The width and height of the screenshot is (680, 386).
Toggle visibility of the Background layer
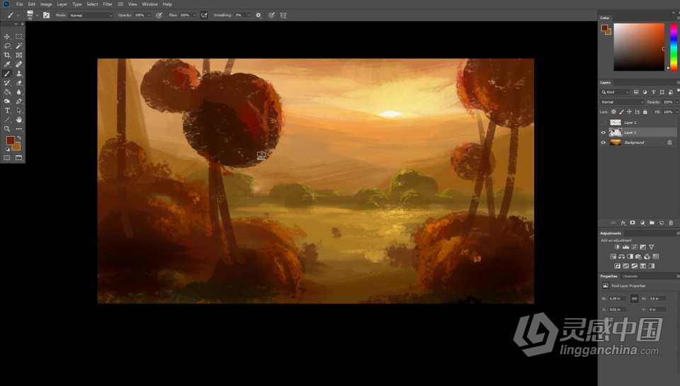(x=603, y=142)
